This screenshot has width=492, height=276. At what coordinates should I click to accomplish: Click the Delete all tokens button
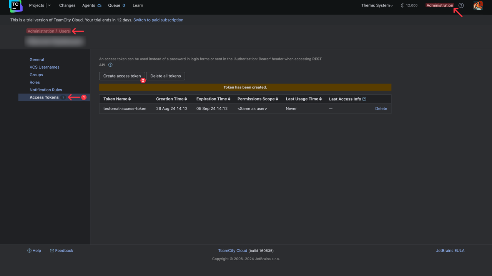pyautogui.click(x=165, y=76)
